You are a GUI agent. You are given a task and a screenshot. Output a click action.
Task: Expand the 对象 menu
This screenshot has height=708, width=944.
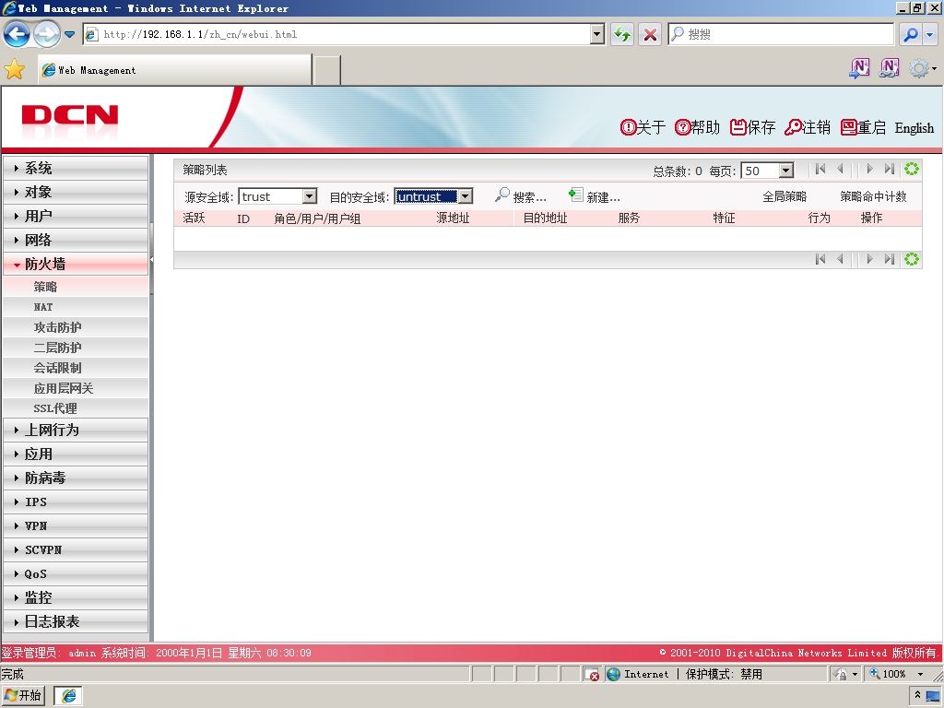(76, 192)
